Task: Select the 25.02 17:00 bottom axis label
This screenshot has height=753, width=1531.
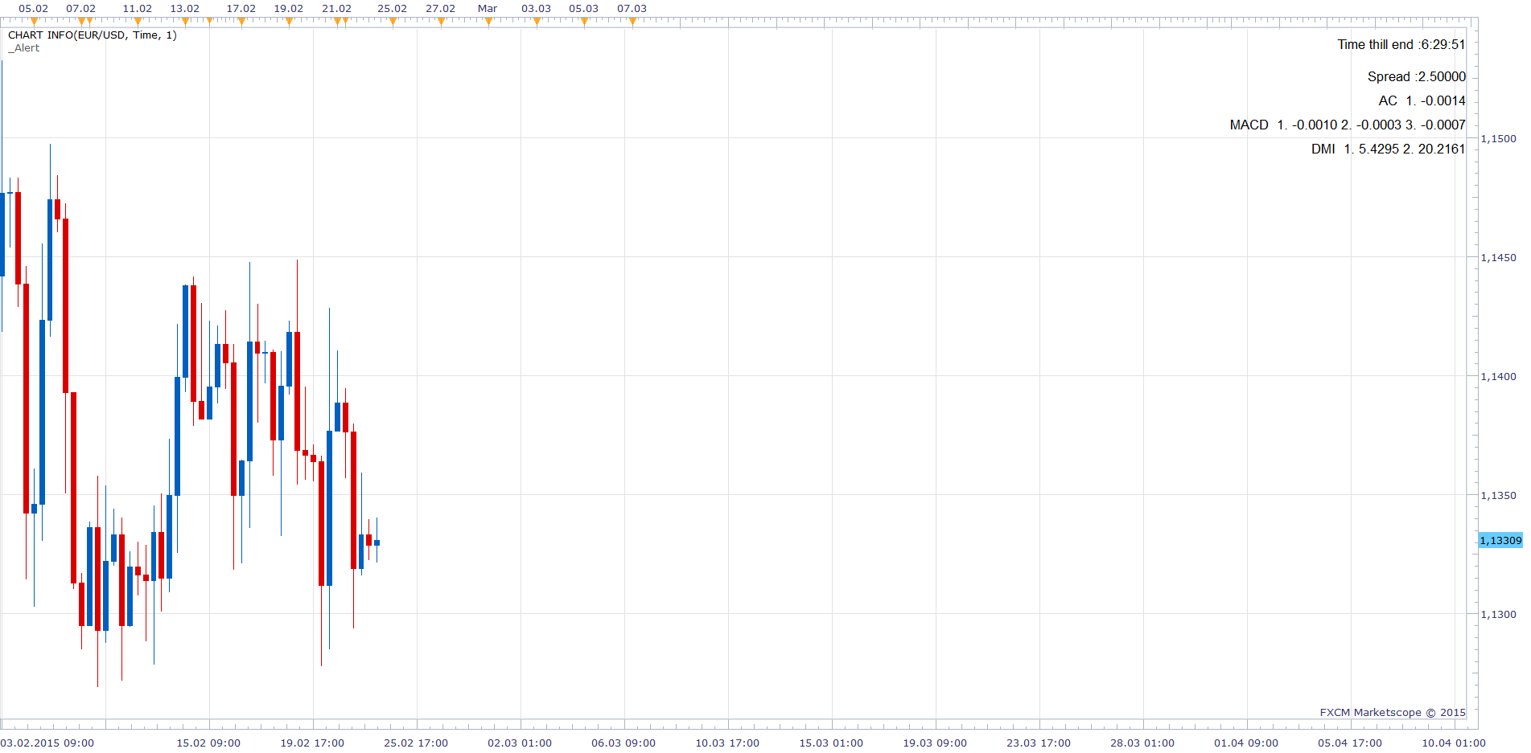Action: (416, 743)
